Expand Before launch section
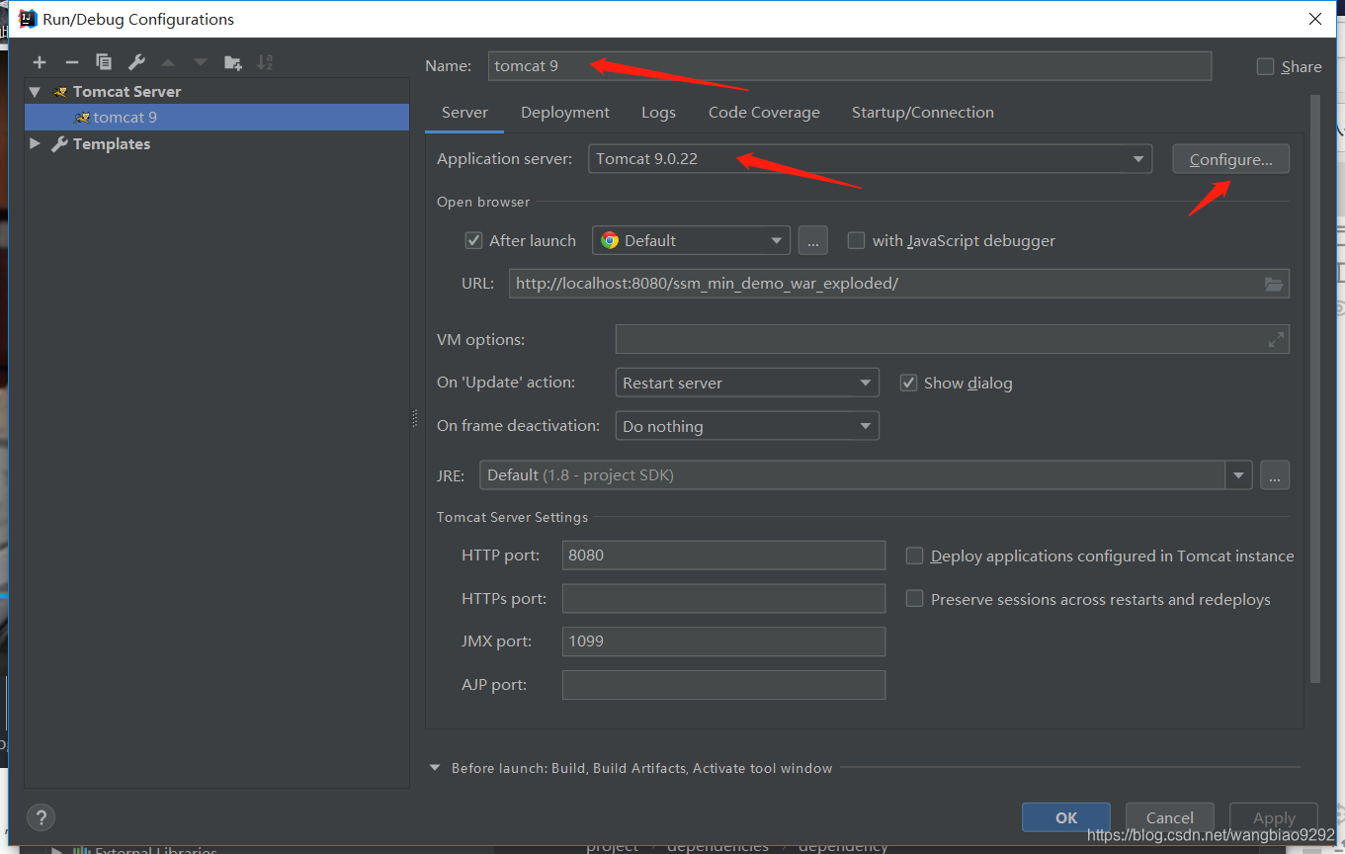Screen dimensions: 1345x854 [435, 768]
